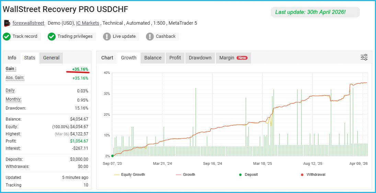
Task: Click the Gain label
Action: click(x=11, y=69)
